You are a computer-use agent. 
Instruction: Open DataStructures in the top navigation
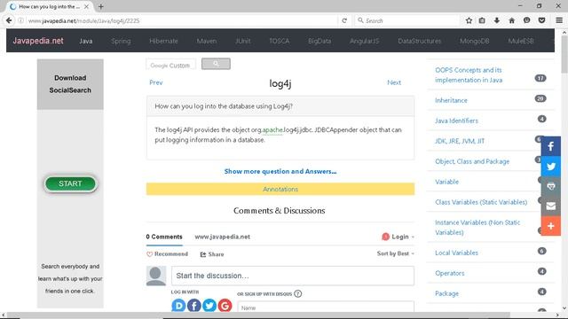(x=420, y=41)
